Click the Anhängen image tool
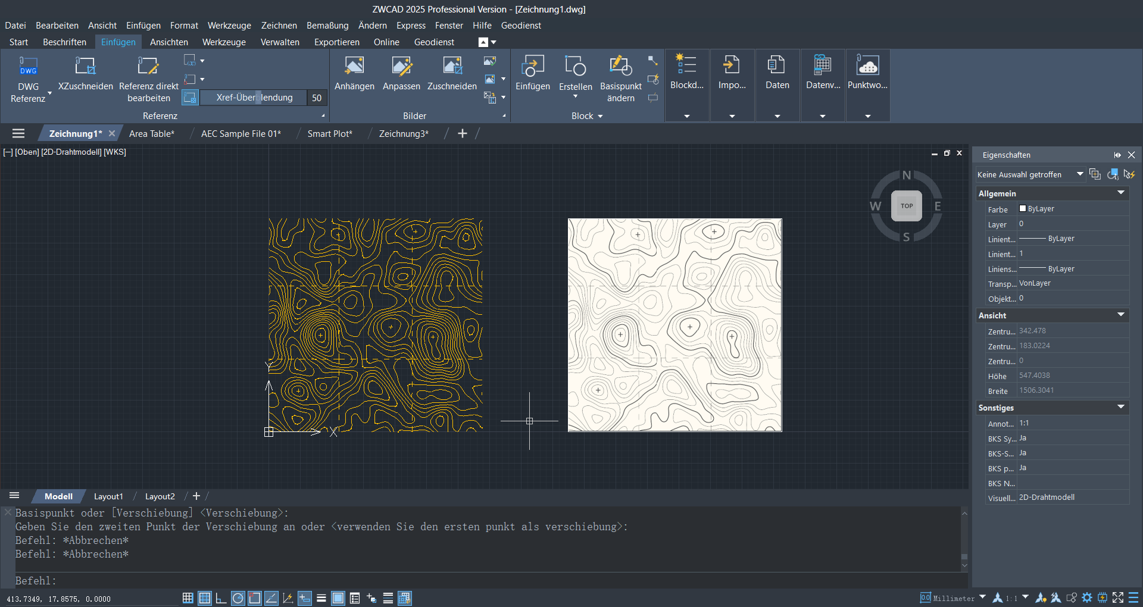The image size is (1143, 607). click(354, 66)
